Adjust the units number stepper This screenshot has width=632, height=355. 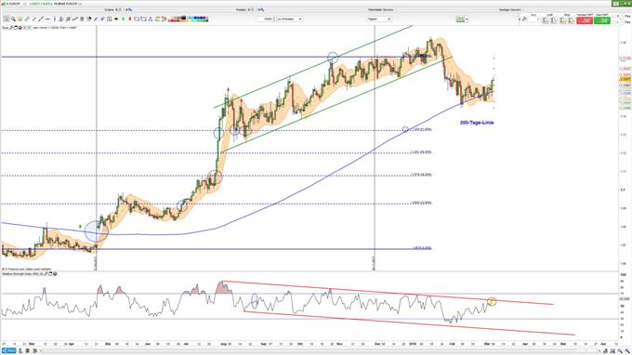(274, 19)
